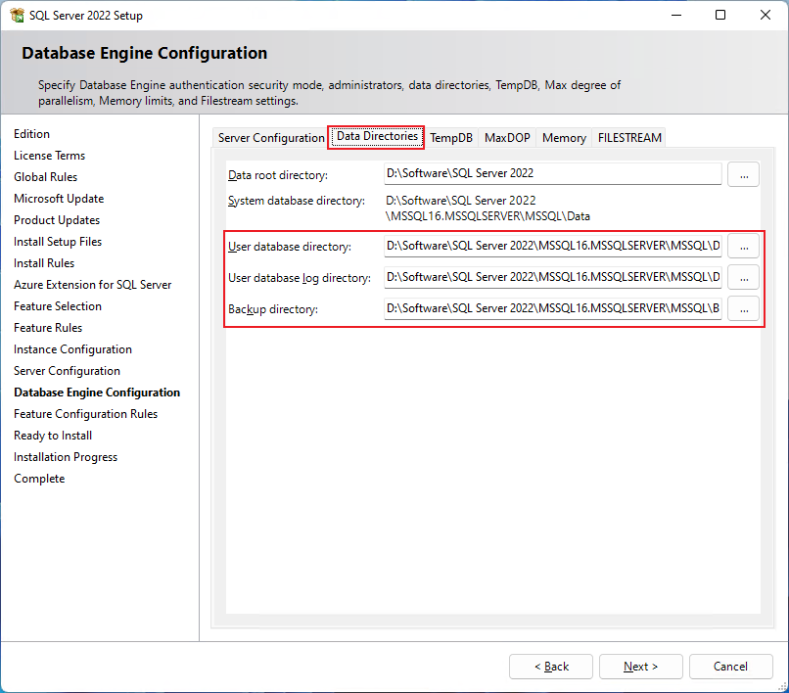The width and height of the screenshot is (789, 693).
Task: Close the SQL Server 2022 Setup window
Action: (x=766, y=15)
